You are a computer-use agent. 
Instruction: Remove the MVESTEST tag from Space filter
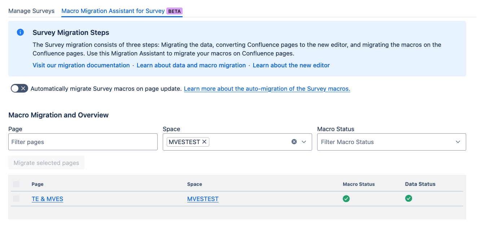(x=204, y=142)
